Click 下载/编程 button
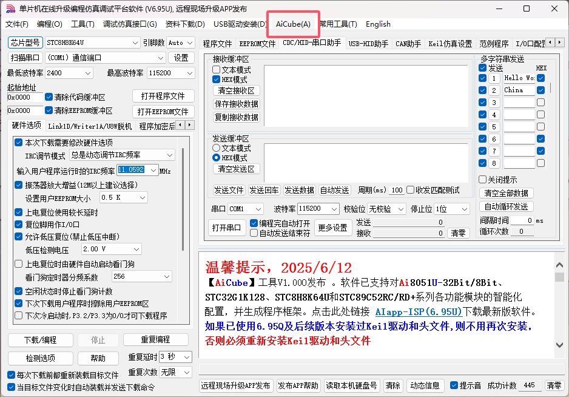Screen dimensions: 569x397 [x=40, y=340]
